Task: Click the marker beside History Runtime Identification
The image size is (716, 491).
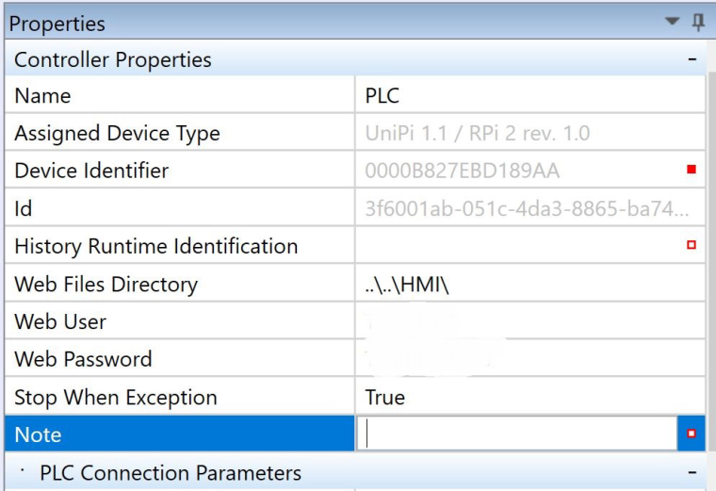Action: [x=692, y=246]
